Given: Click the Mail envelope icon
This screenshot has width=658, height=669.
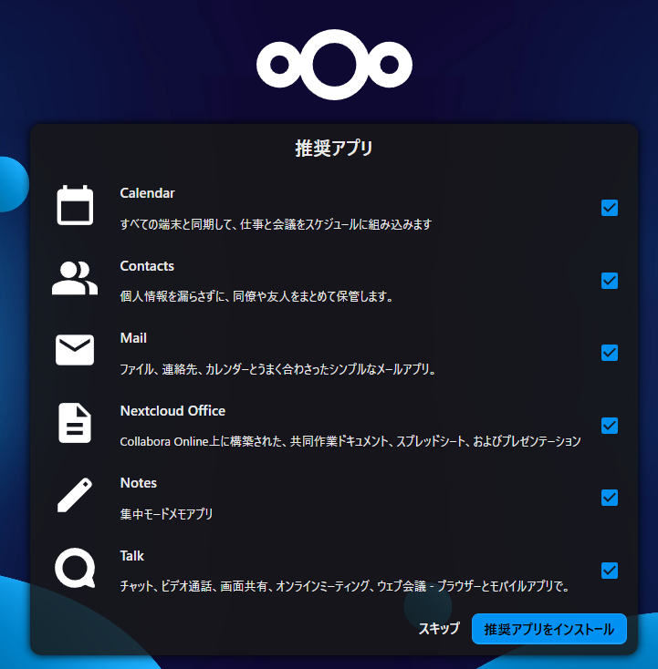Looking at the screenshot, I should [x=75, y=350].
